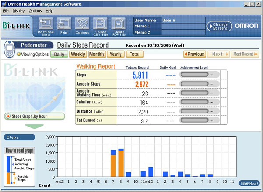Click the Memo 1 input field

coord(183,26)
